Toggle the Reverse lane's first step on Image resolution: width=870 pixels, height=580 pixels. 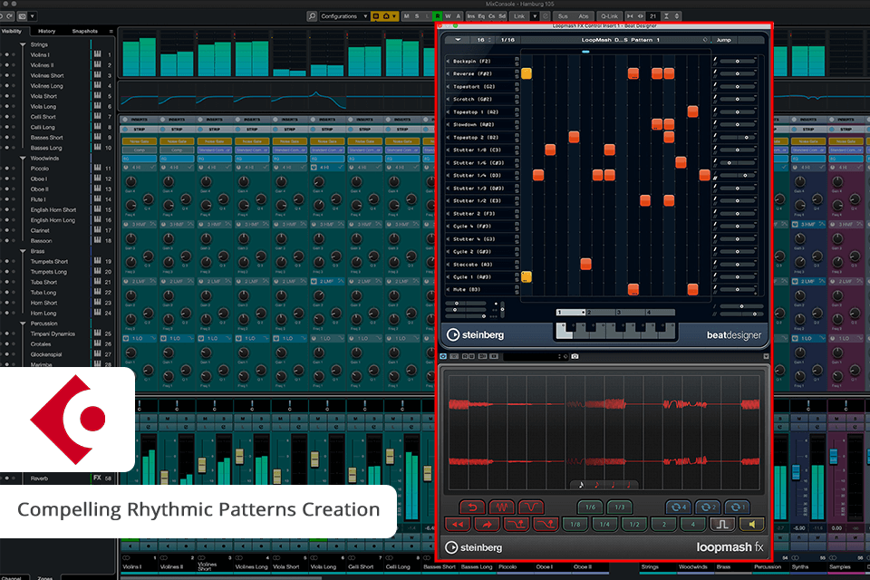coord(527,73)
